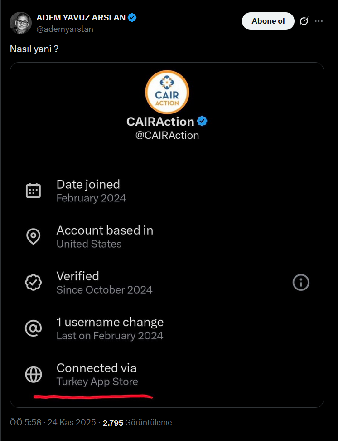Click the blue verified badge by author name
Viewport: 338px width, 441px height.
click(132, 18)
